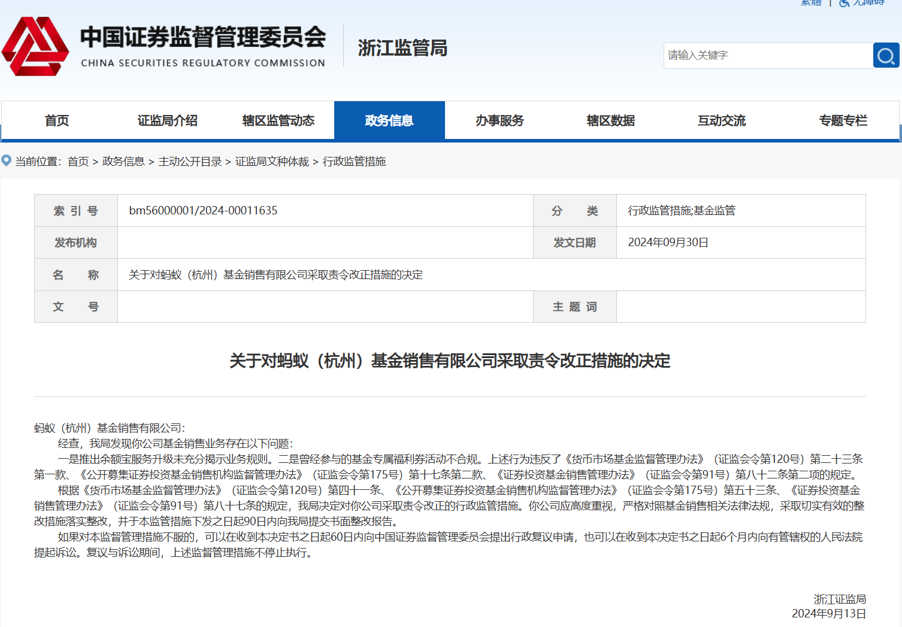The image size is (902, 627).
Task: Focus the 请输入关键字 search field
Action: click(768, 55)
